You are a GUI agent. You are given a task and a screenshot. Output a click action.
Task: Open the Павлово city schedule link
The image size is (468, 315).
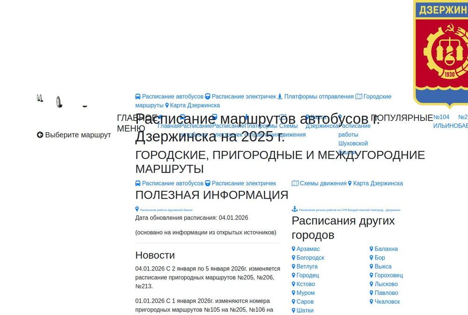point(386,293)
